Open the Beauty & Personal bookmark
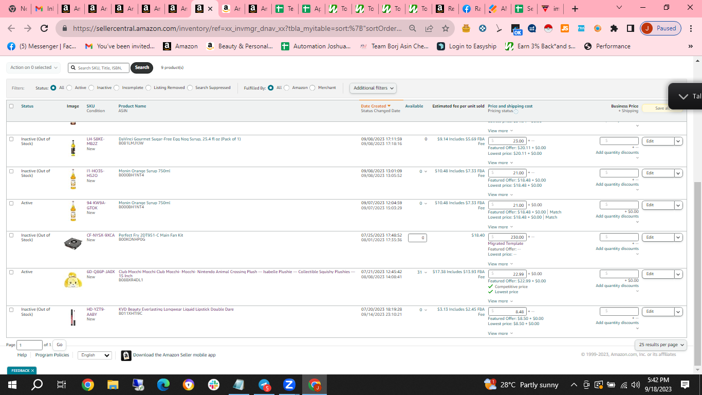 (x=239, y=46)
